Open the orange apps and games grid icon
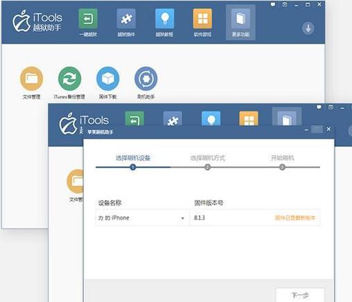 [x=202, y=19]
